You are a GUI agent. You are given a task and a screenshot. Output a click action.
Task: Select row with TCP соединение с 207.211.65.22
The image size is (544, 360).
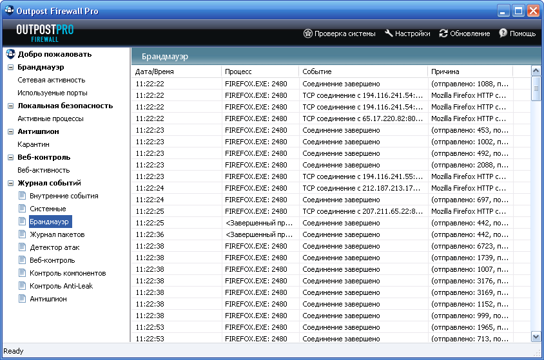[331, 211]
